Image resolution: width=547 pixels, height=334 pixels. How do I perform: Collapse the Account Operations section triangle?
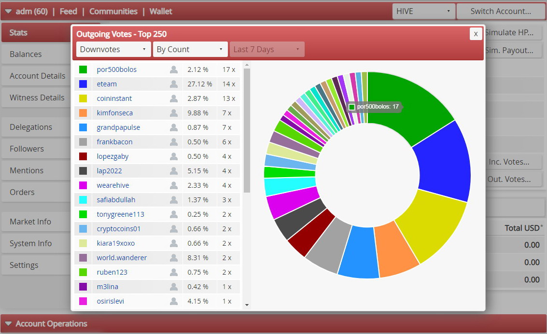coord(8,323)
